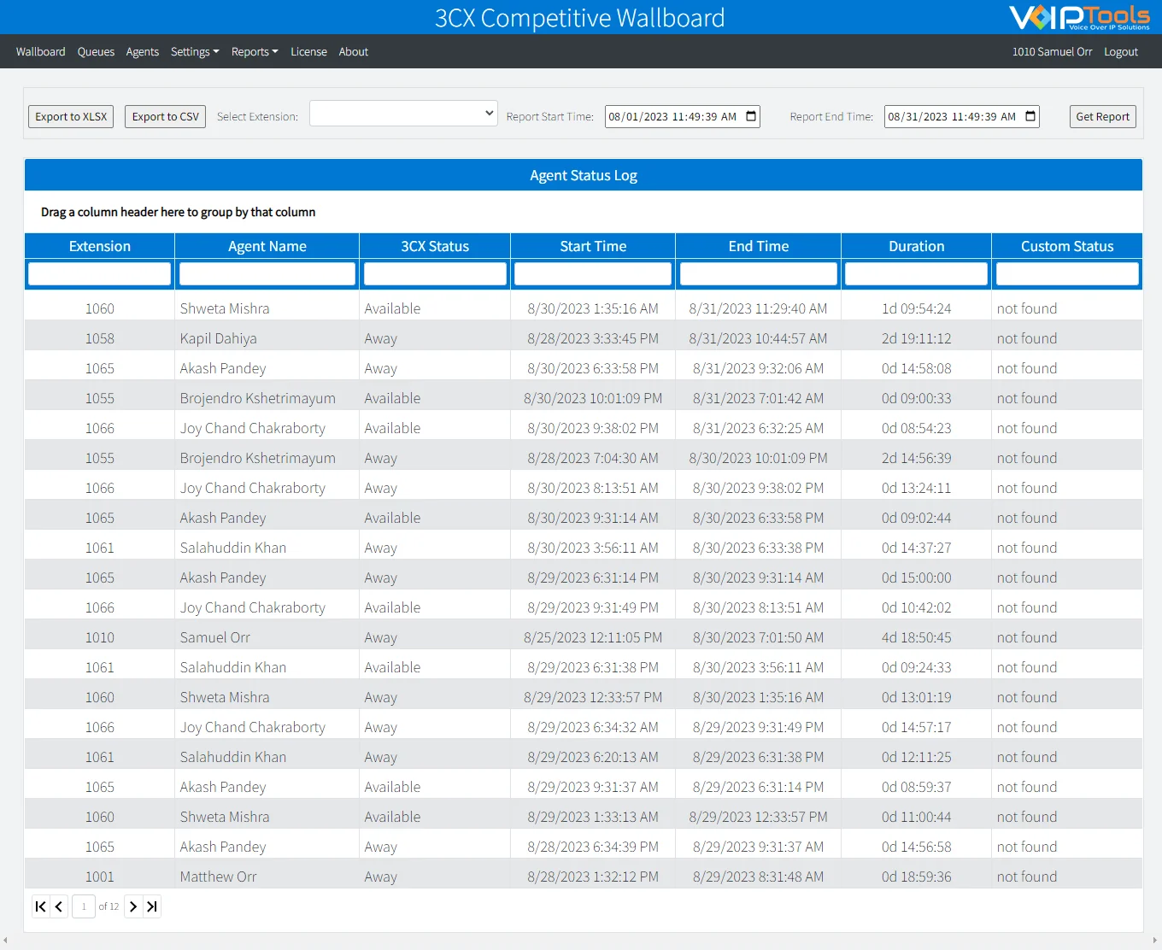Open the License page
1162x950 pixels.
tap(308, 51)
